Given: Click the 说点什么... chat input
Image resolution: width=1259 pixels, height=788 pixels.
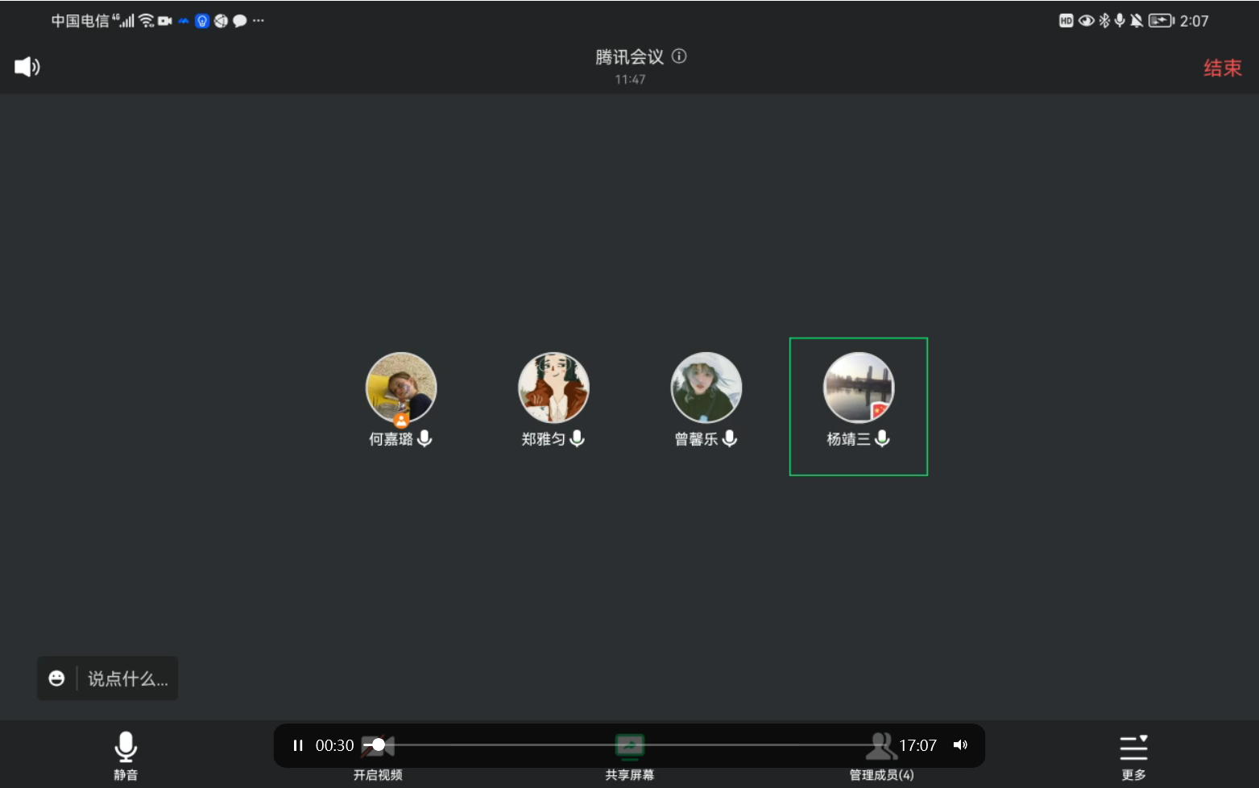Looking at the screenshot, I should click(127, 678).
